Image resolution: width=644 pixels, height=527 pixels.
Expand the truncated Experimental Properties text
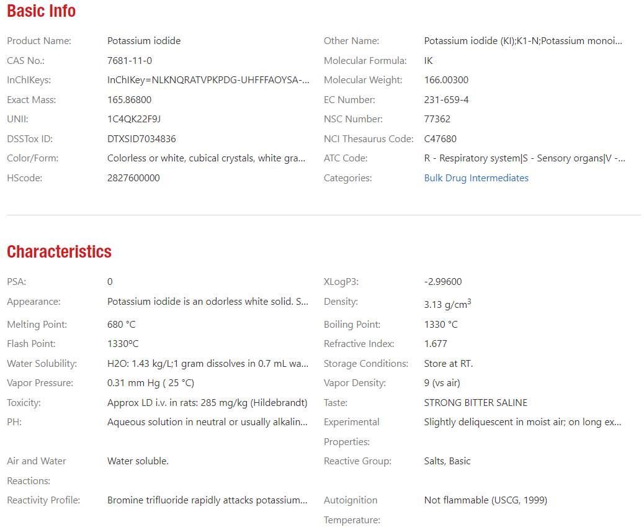[x=522, y=422]
